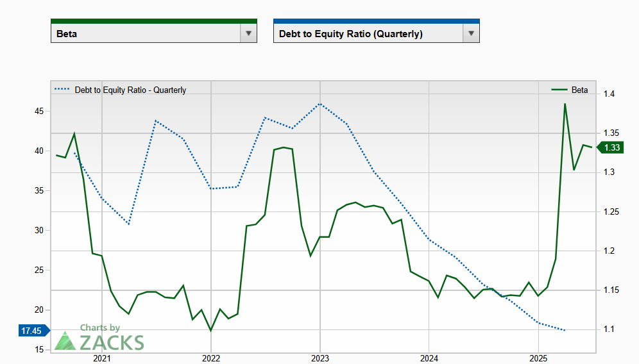Click the 1.4 label on right axis
The image size is (639, 364).
609,94
